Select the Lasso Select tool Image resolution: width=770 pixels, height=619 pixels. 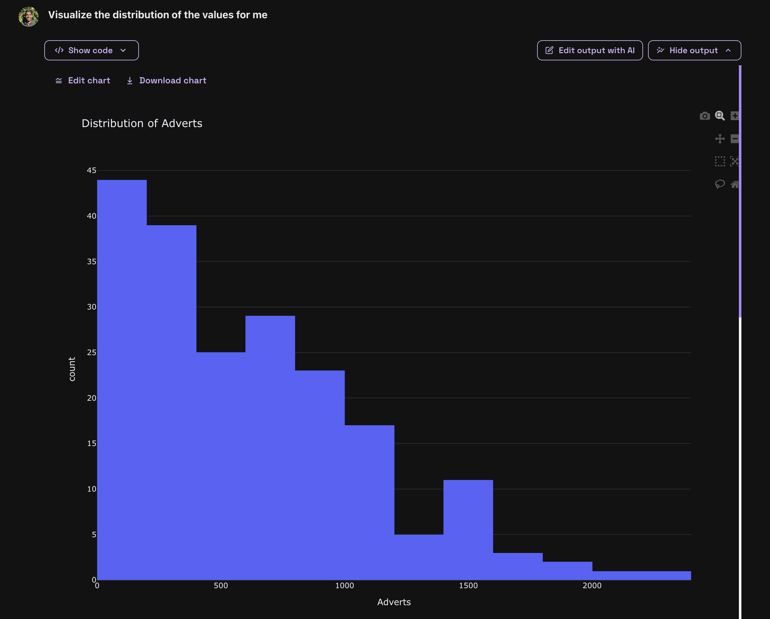tap(720, 184)
